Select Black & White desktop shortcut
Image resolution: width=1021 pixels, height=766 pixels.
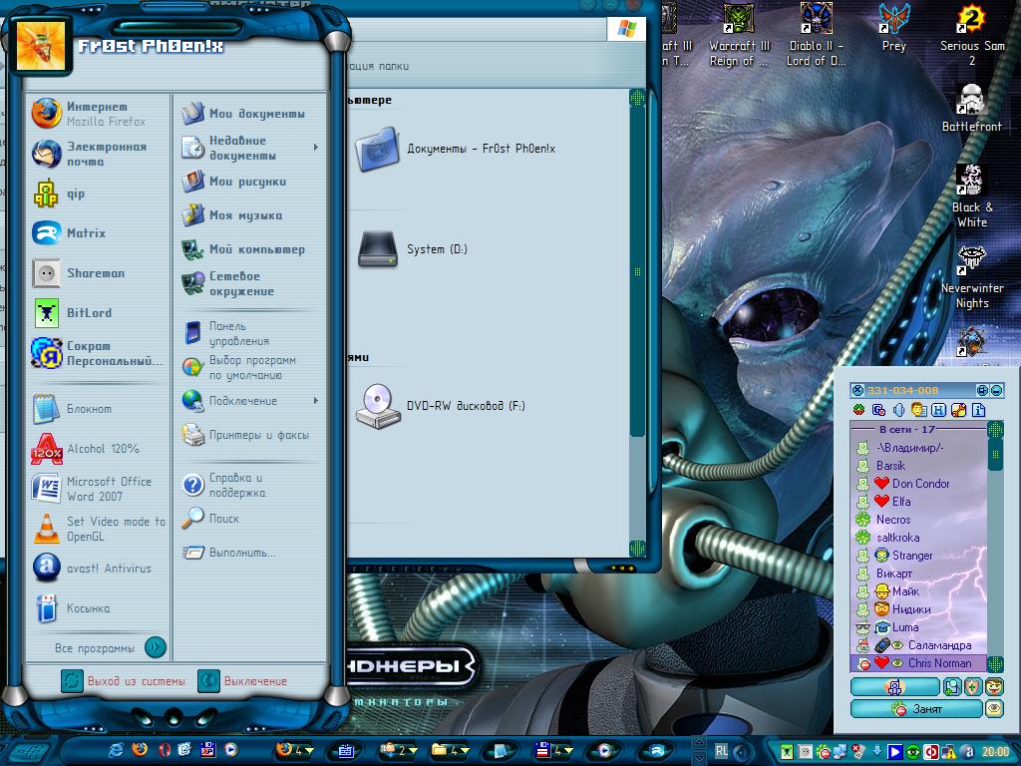coord(971,195)
